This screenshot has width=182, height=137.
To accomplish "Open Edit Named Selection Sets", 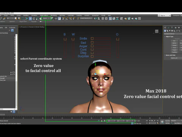I will click(x=78, y=19).
